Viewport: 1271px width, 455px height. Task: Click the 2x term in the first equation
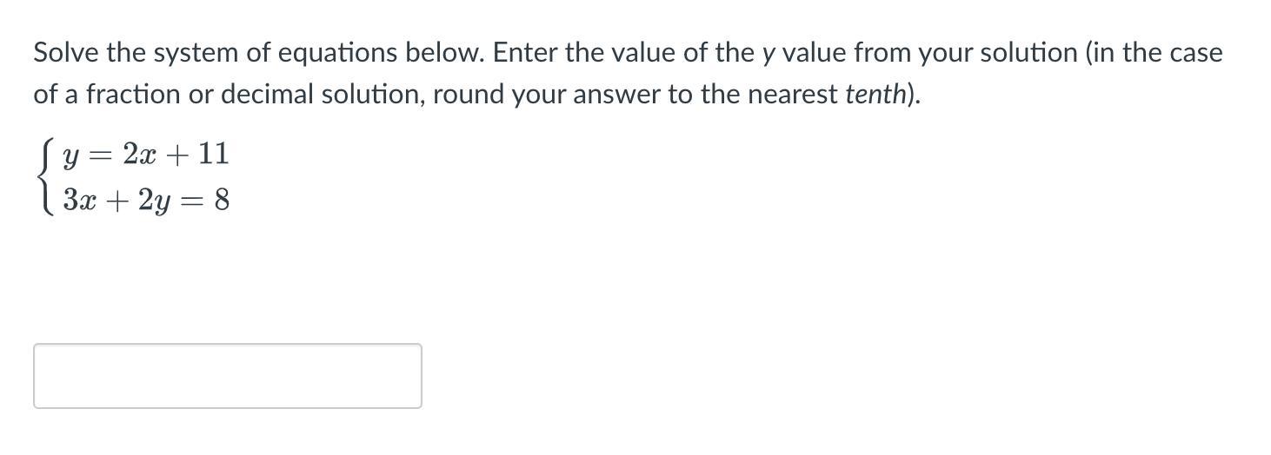tap(138, 154)
